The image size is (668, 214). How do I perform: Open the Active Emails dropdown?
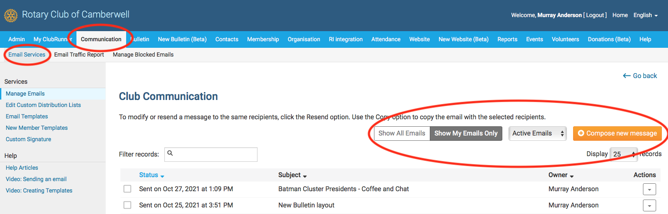tap(537, 133)
